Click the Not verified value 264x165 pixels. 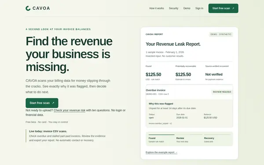coord(214,74)
